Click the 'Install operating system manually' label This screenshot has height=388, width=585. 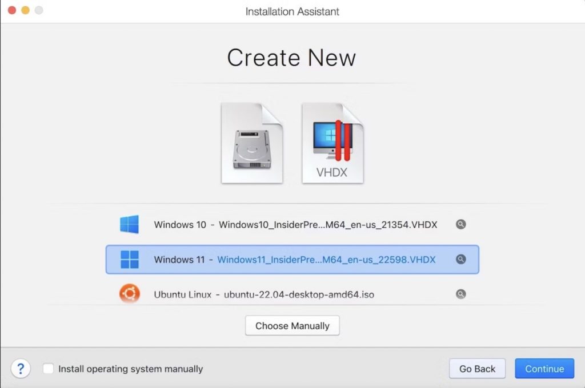click(131, 369)
